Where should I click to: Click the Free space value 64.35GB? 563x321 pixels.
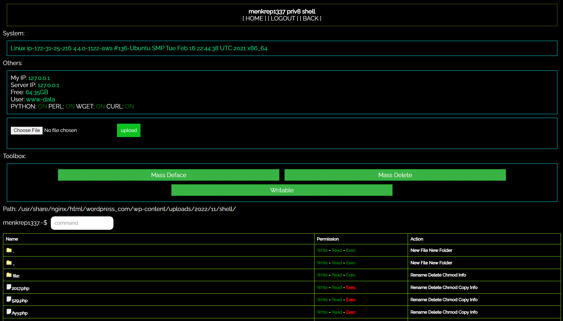[x=37, y=92]
